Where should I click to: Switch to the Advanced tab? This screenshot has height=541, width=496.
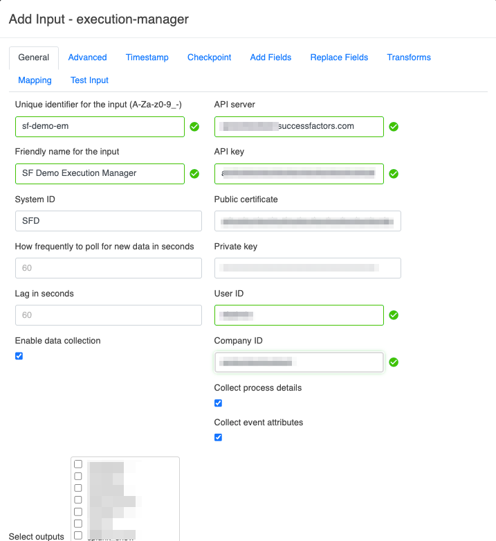point(87,57)
